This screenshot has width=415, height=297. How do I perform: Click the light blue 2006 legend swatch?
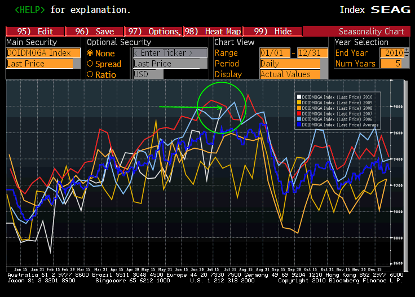[299, 119]
